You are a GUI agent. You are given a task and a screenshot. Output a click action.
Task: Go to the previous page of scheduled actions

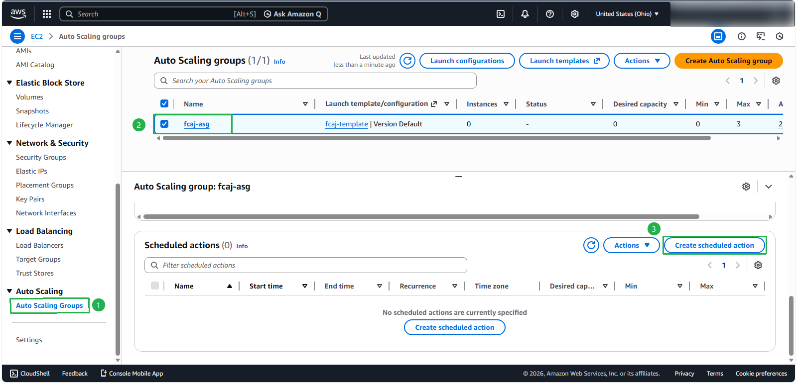[x=710, y=265]
